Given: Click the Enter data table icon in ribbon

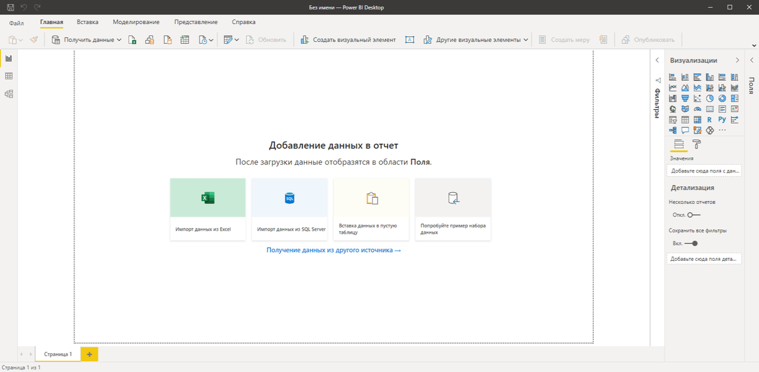Looking at the screenshot, I should (x=185, y=40).
